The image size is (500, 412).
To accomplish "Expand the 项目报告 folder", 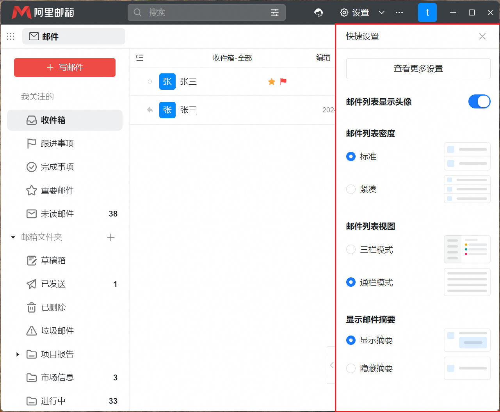I will (18, 354).
